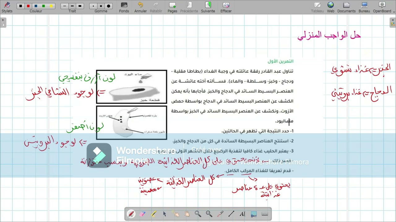Select the highlighter marker tool
Image resolution: width=396 pixels, height=222 pixels.
[153, 214]
